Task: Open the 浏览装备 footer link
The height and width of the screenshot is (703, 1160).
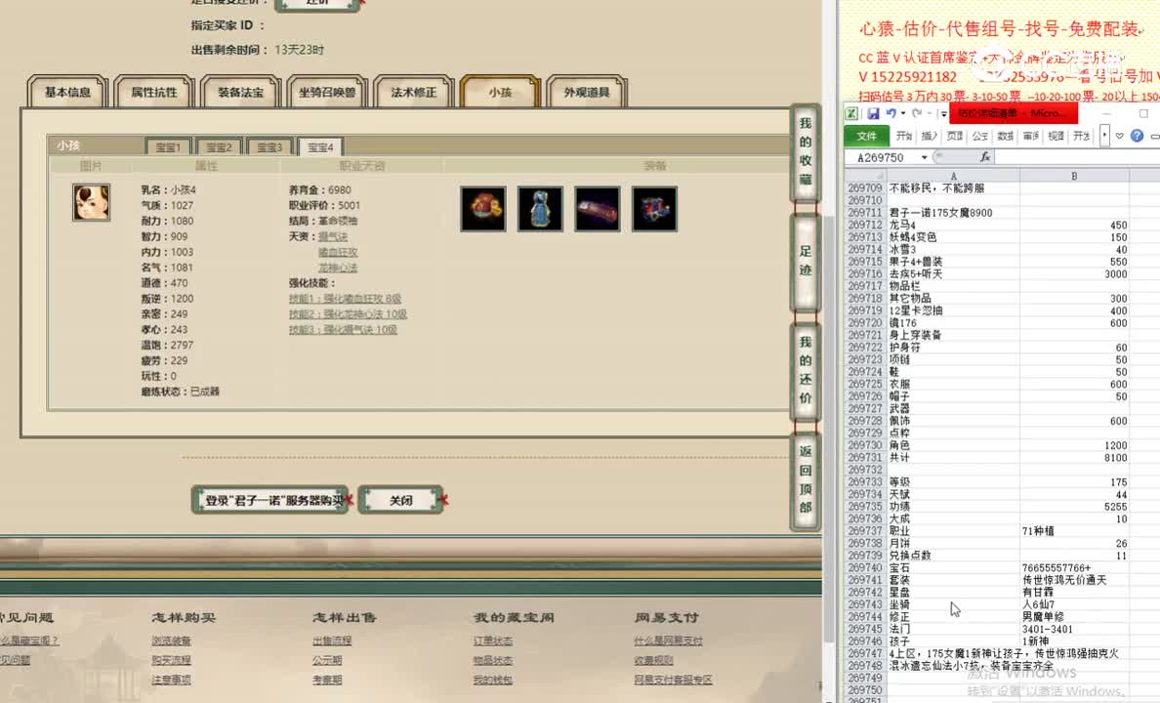Action: [171, 641]
